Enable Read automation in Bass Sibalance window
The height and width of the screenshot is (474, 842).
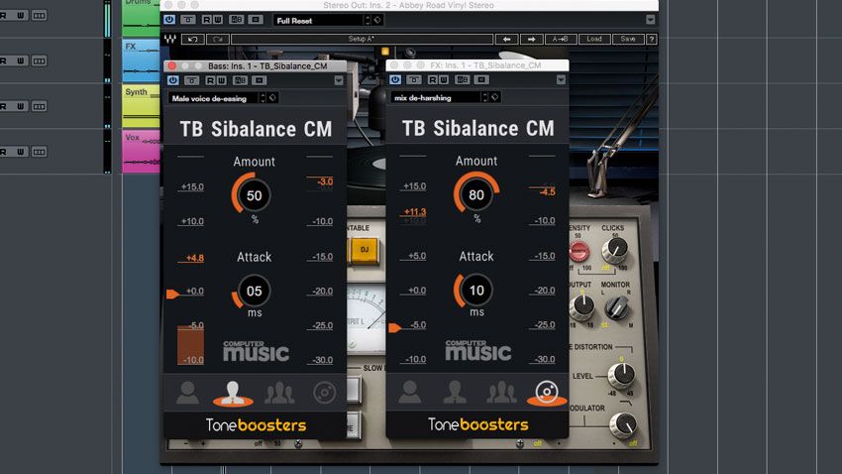[210, 80]
